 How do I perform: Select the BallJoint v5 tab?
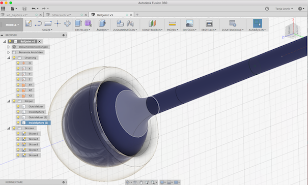[x=105, y=15]
